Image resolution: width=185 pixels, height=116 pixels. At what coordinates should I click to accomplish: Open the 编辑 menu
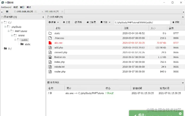click(x=15, y=7)
